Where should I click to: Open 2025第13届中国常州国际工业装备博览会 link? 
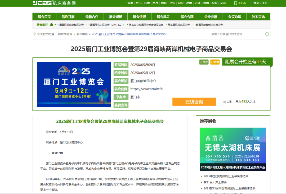click(229, 188)
